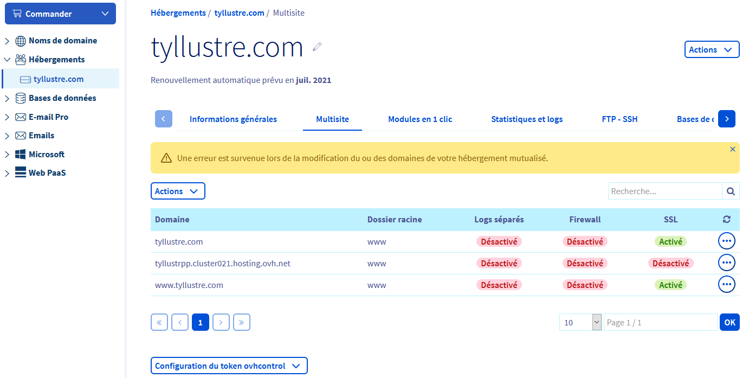Click the refresh icon in table header
Viewport: 749px width, 378px height.
click(x=727, y=220)
